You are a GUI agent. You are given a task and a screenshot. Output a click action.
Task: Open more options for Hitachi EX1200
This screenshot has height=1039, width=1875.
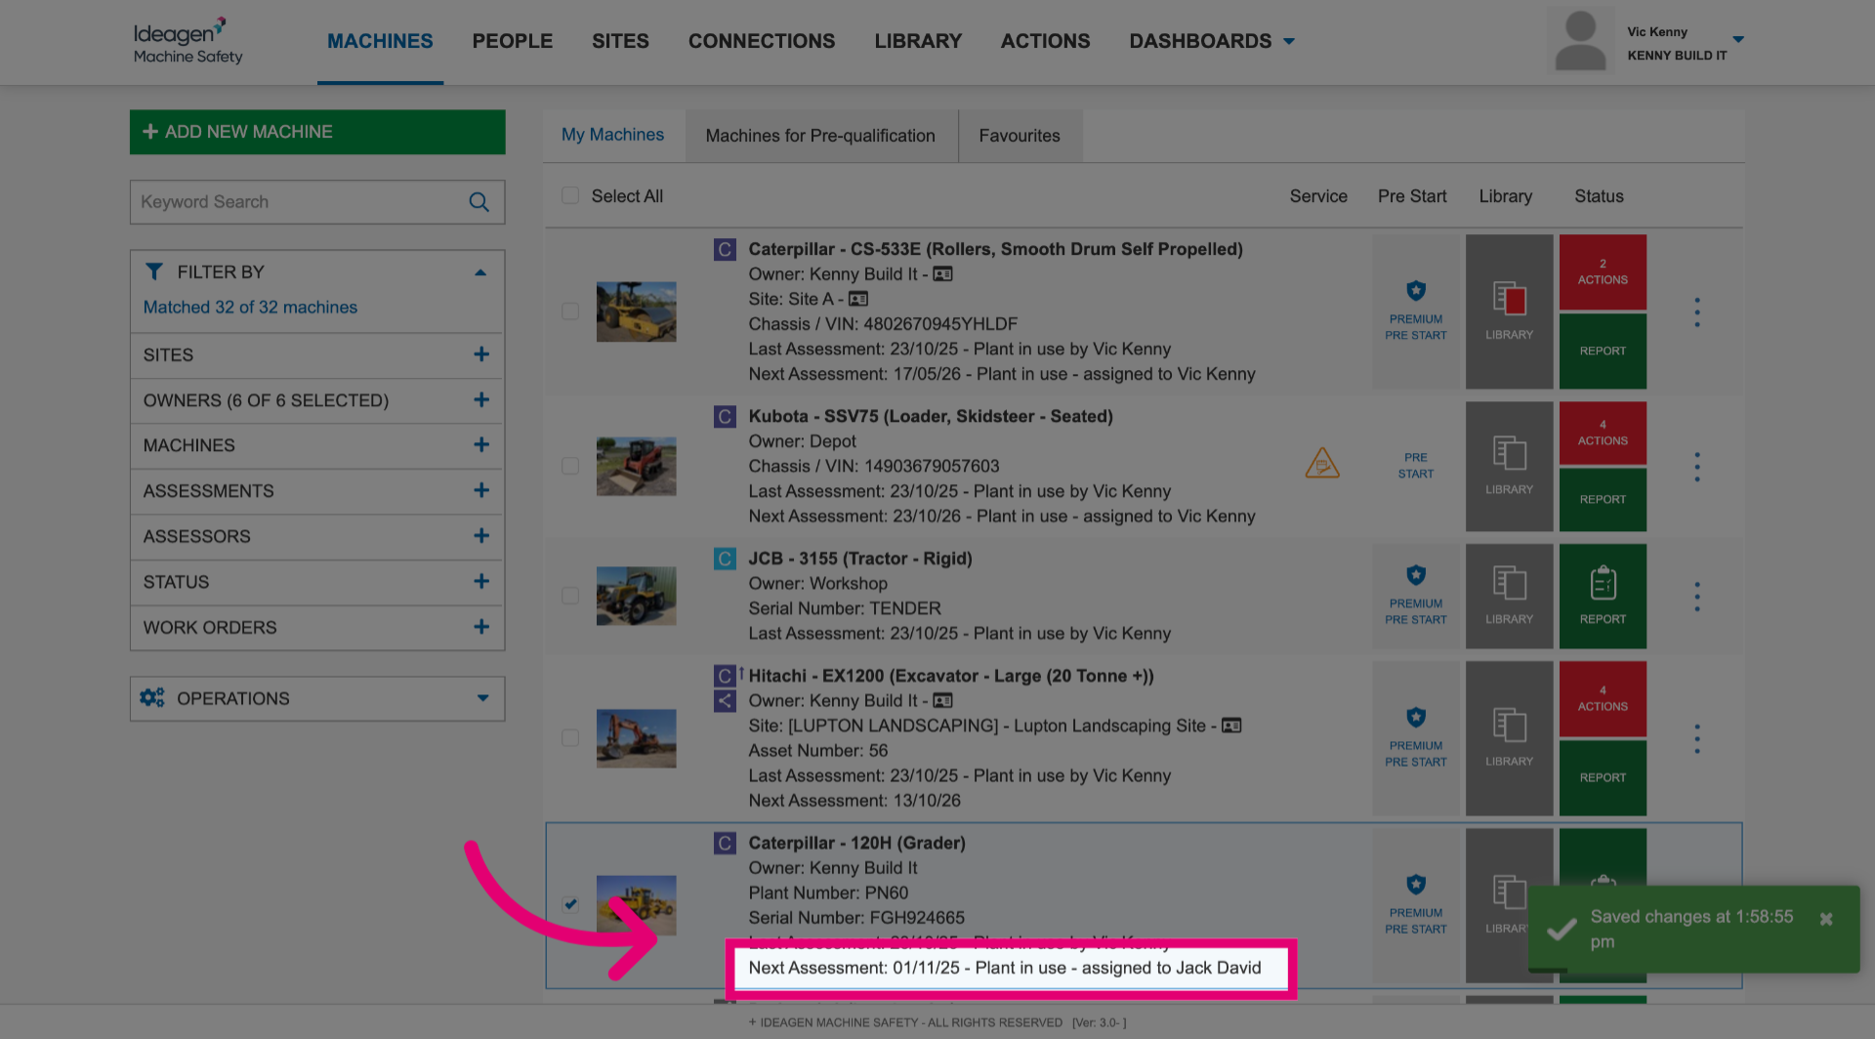pyautogui.click(x=1697, y=739)
